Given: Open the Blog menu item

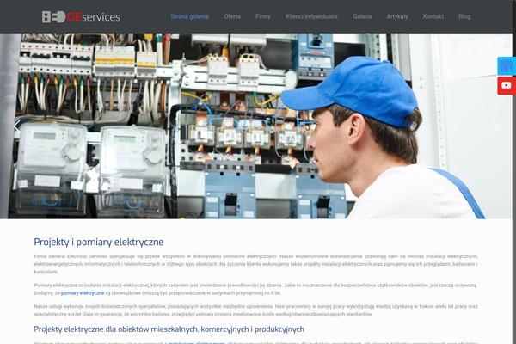Looking at the screenshot, I should (464, 16).
